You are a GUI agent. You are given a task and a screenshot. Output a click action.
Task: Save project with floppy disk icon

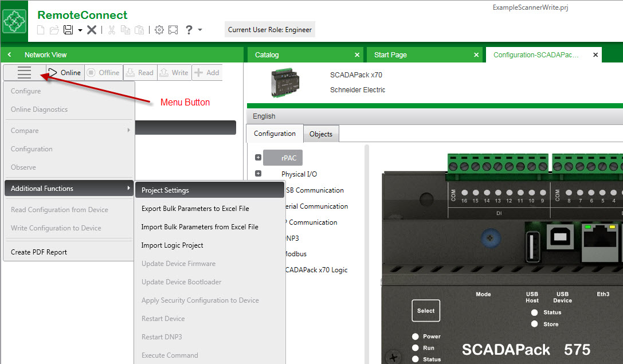[x=68, y=30]
